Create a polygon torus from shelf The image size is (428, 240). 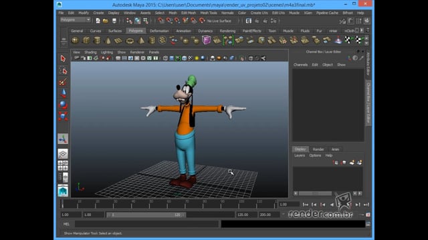click(x=130, y=41)
